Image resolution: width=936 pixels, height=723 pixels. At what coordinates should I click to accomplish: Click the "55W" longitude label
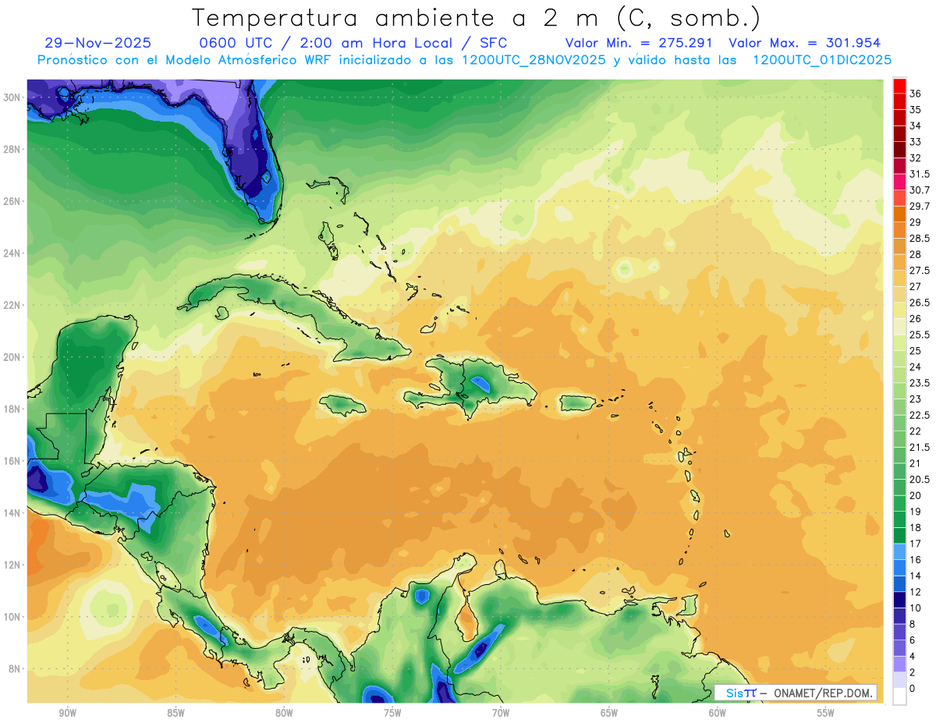coord(826,713)
